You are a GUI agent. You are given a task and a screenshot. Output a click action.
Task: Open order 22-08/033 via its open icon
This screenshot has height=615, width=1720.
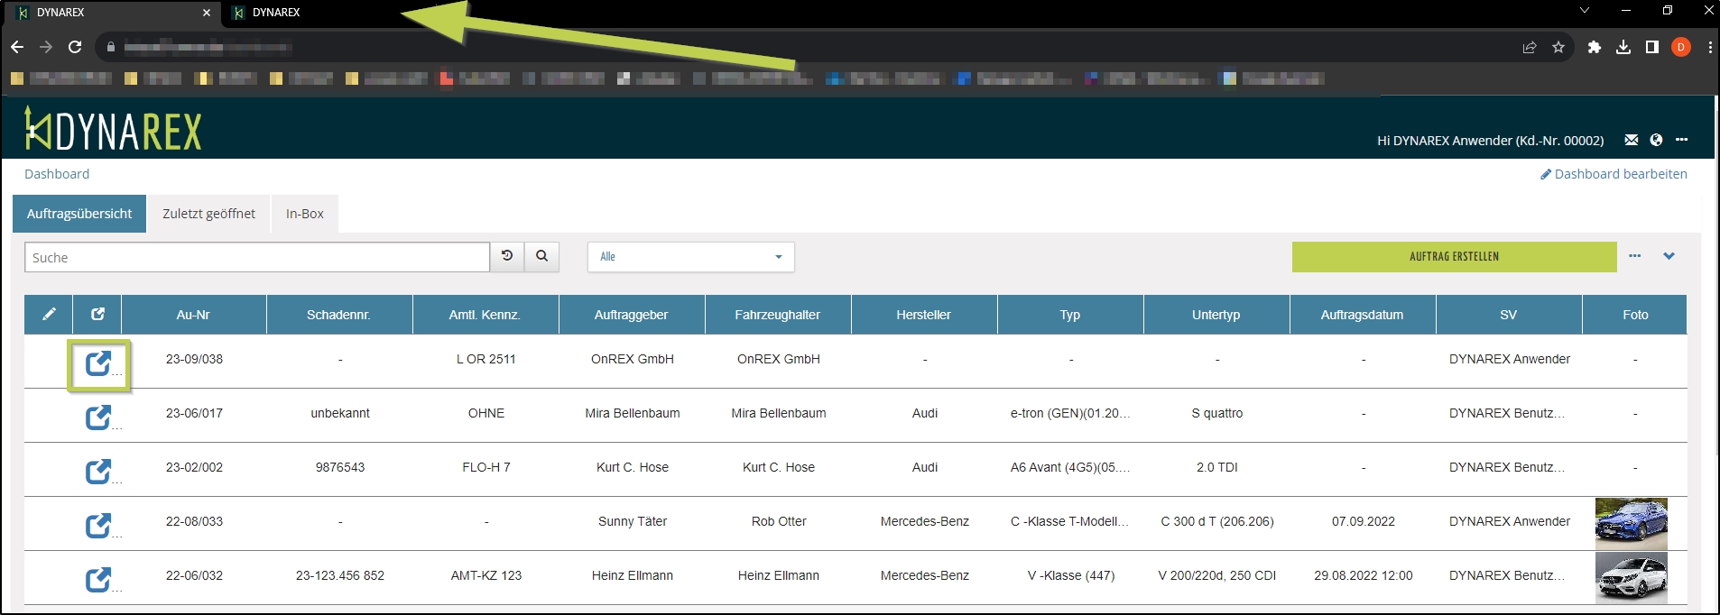pyautogui.click(x=97, y=526)
